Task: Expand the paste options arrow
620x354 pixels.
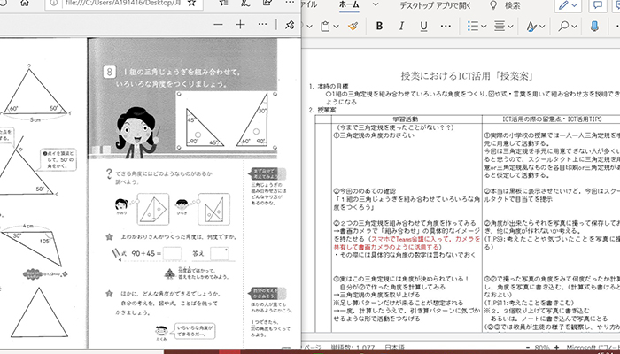Action: [x=336, y=27]
